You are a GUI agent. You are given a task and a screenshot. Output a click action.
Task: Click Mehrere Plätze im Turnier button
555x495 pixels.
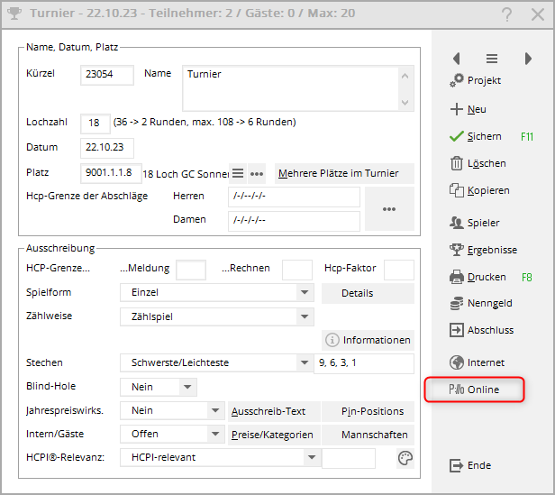pyautogui.click(x=343, y=173)
